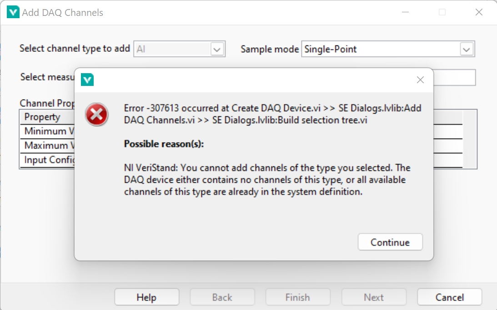This screenshot has height=310, width=497.
Task: Click the Finish button
Action: [298, 297]
